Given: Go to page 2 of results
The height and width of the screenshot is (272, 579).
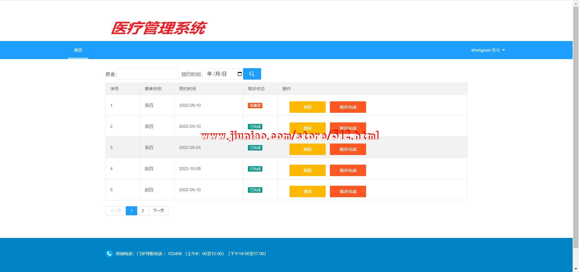Looking at the screenshot, I should coord(143,211).
